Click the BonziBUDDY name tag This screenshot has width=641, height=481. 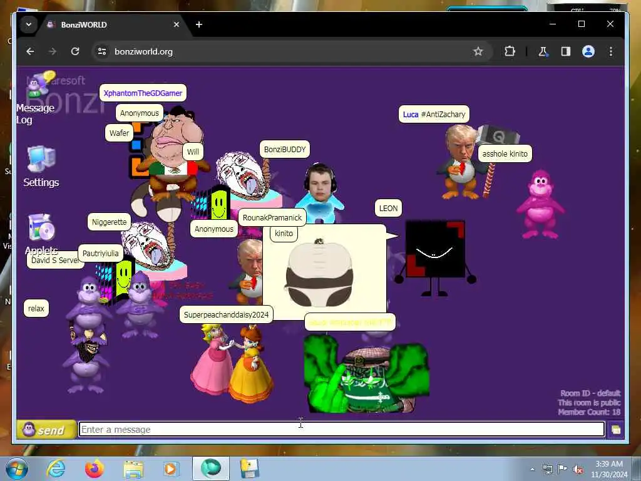[285, 149]
